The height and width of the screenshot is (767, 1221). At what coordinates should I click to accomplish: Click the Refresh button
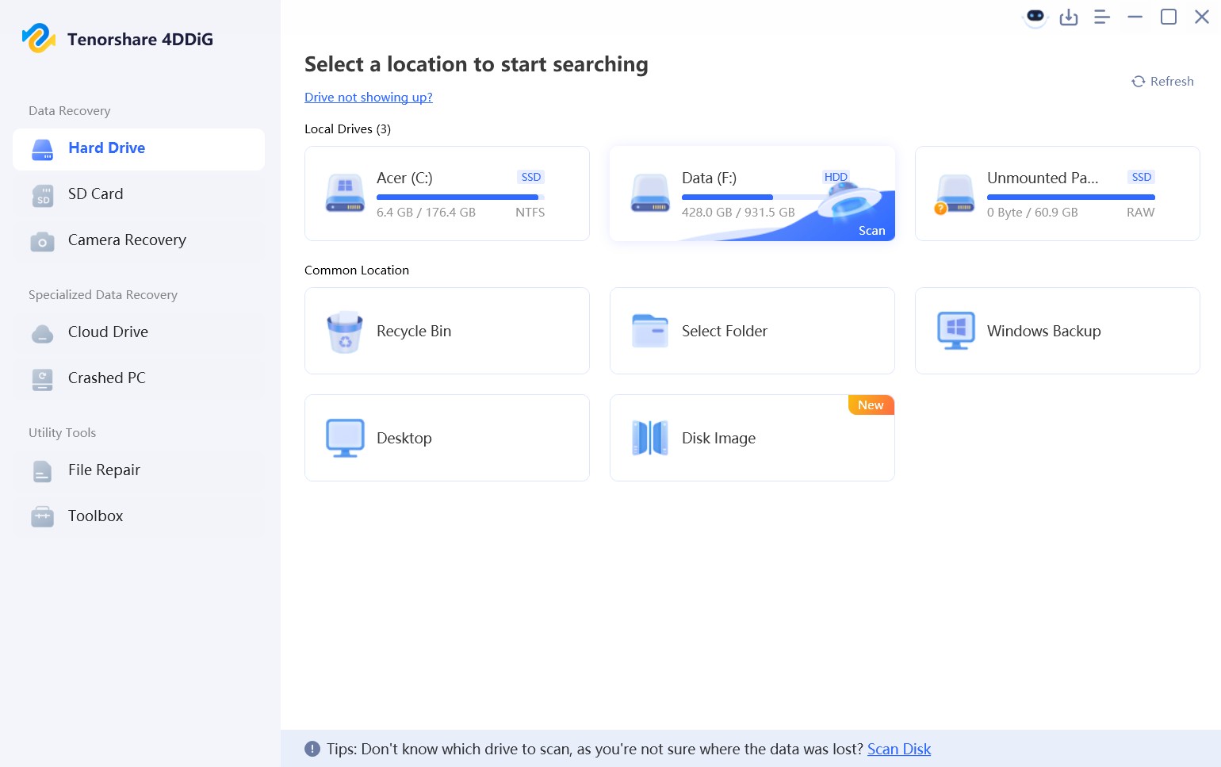click(1162, 82)
